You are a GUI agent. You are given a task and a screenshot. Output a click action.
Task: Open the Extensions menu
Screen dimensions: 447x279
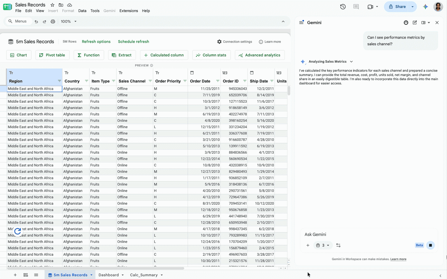129,11
